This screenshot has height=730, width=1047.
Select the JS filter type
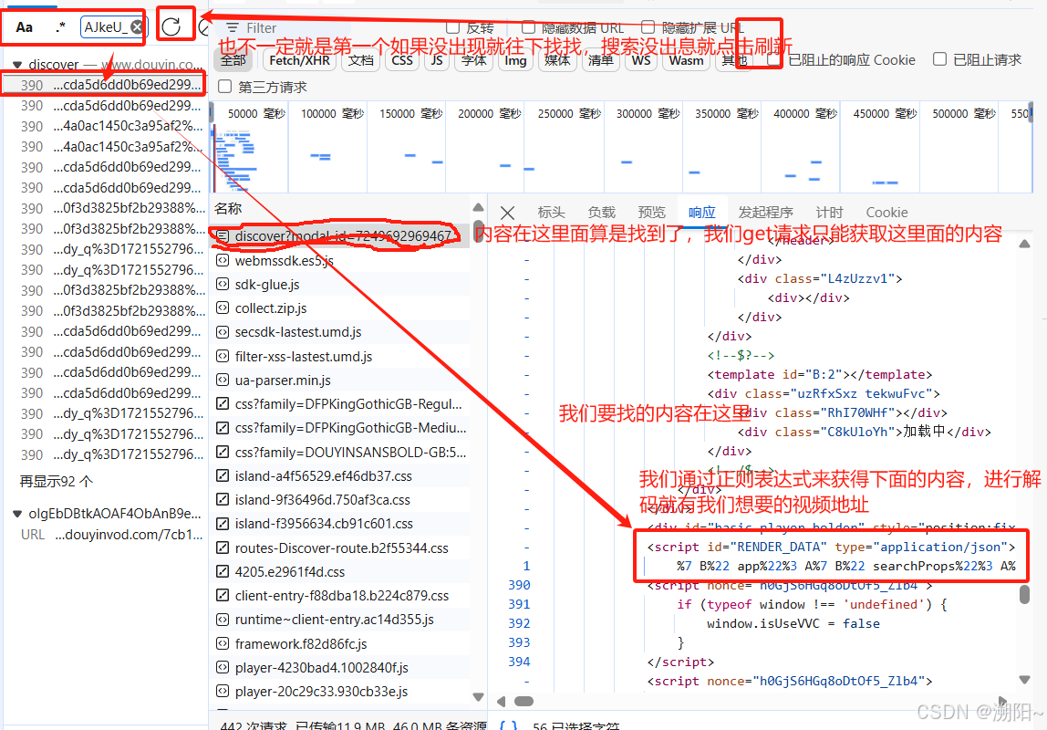click(437, 61)
